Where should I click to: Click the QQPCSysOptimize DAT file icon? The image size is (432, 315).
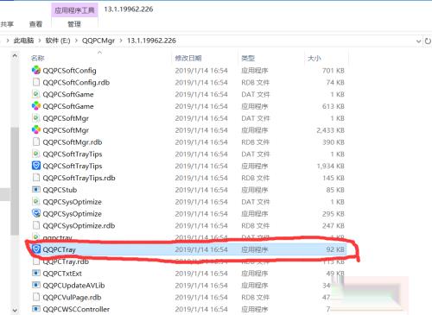36,202
